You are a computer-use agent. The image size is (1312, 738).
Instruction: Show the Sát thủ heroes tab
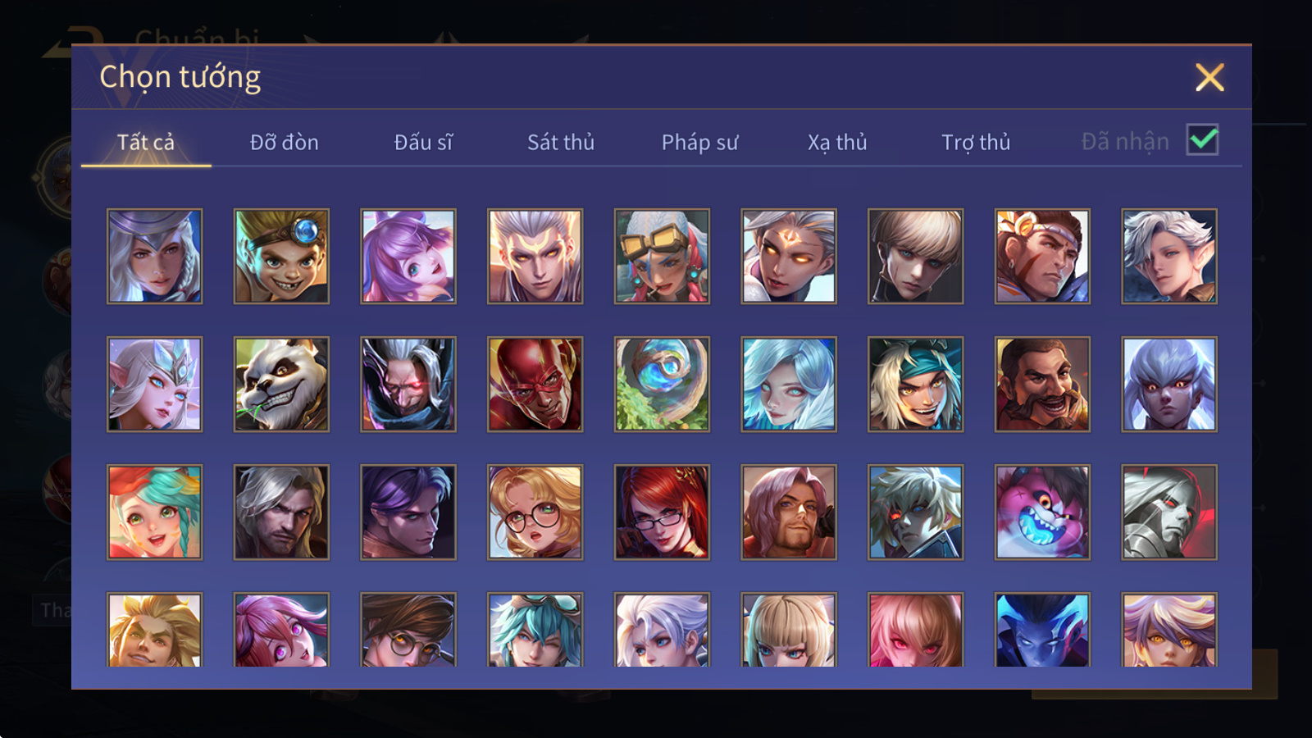561,142
